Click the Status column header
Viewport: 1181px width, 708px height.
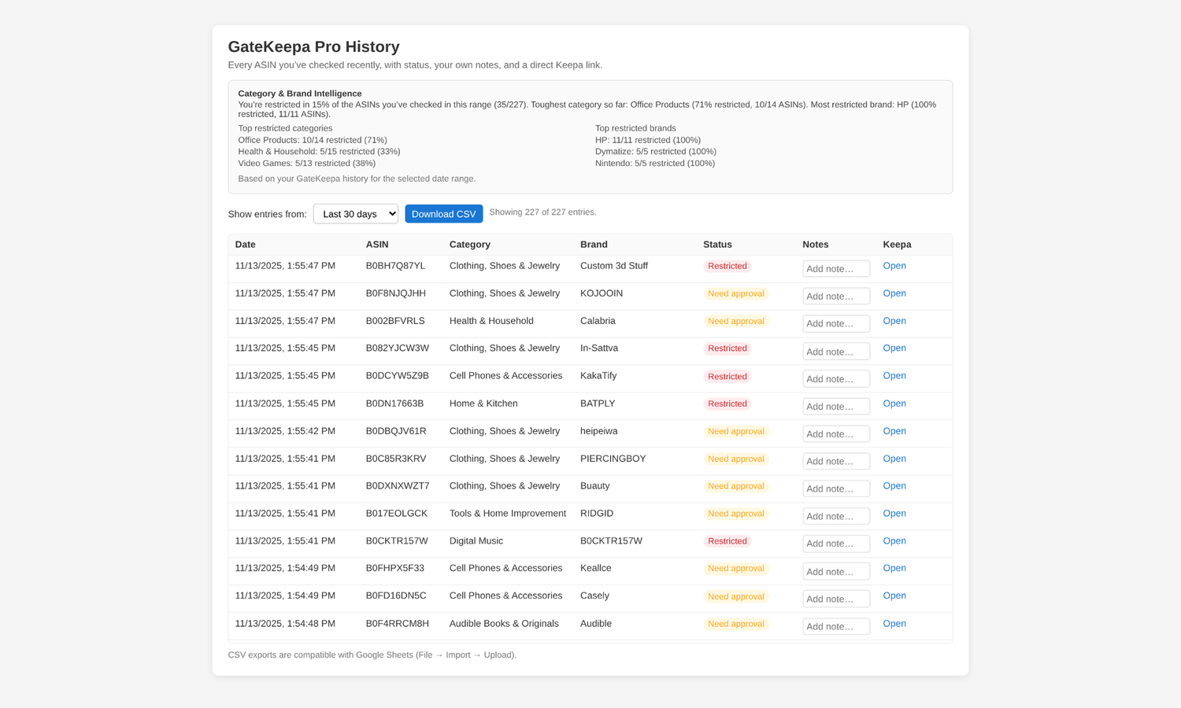pos(717,245)
